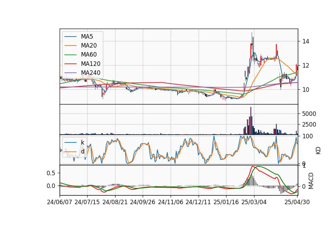Click the KD axis title

(318, 151)
